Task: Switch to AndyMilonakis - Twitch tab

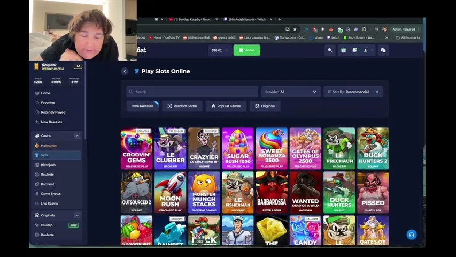Action: 247,19
